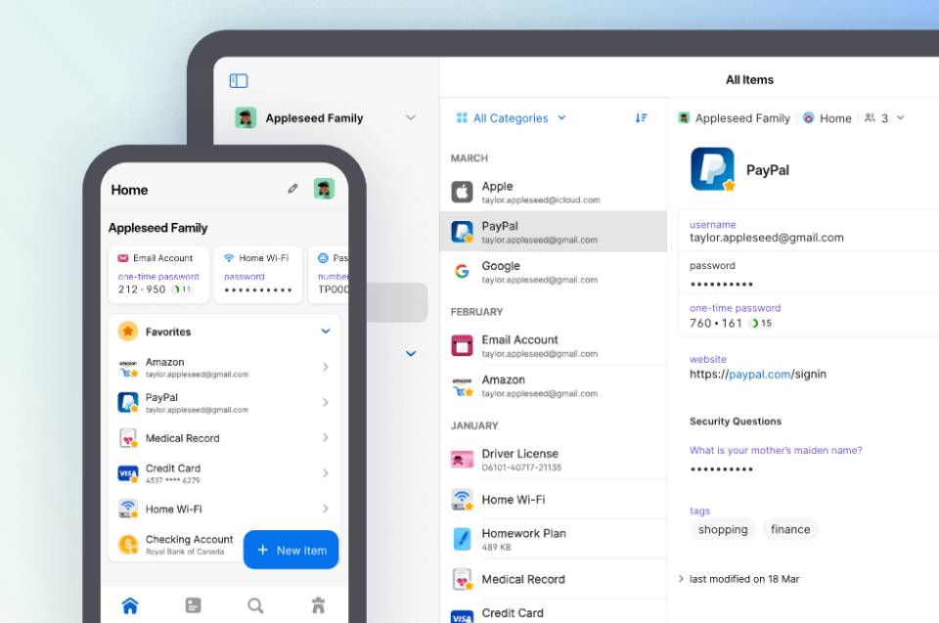Click the 'Credit Card' row in the tablet list
Viewport: 939px width, 623px height.
[x=554, y=613]
